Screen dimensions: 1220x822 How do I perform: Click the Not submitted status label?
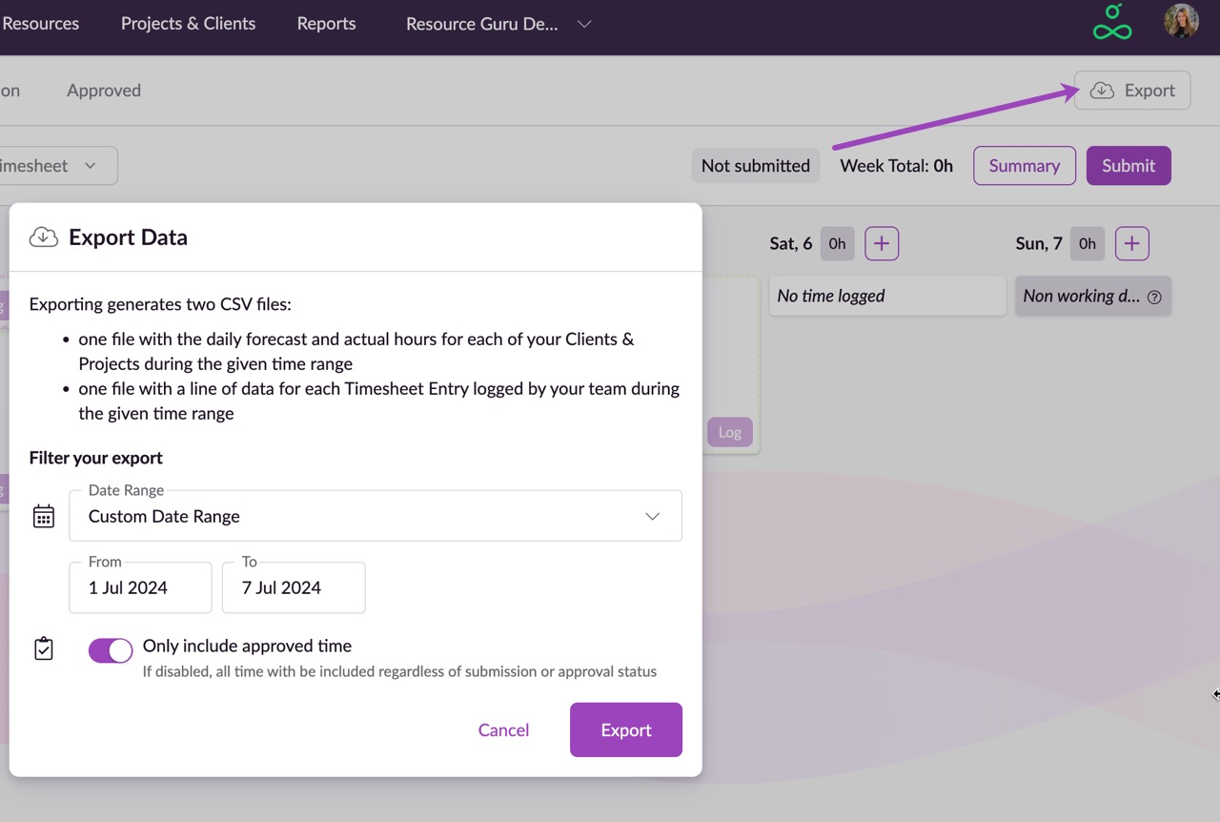tap(756, 166)
